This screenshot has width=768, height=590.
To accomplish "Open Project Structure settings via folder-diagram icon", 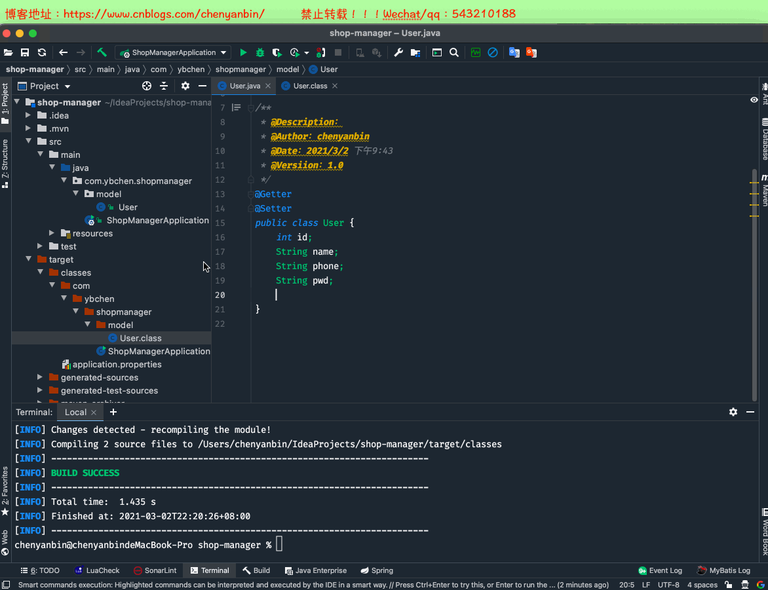I will (415, 52).
